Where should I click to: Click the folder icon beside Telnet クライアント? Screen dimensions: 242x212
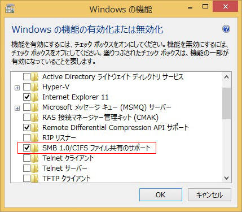coord(35,158)
